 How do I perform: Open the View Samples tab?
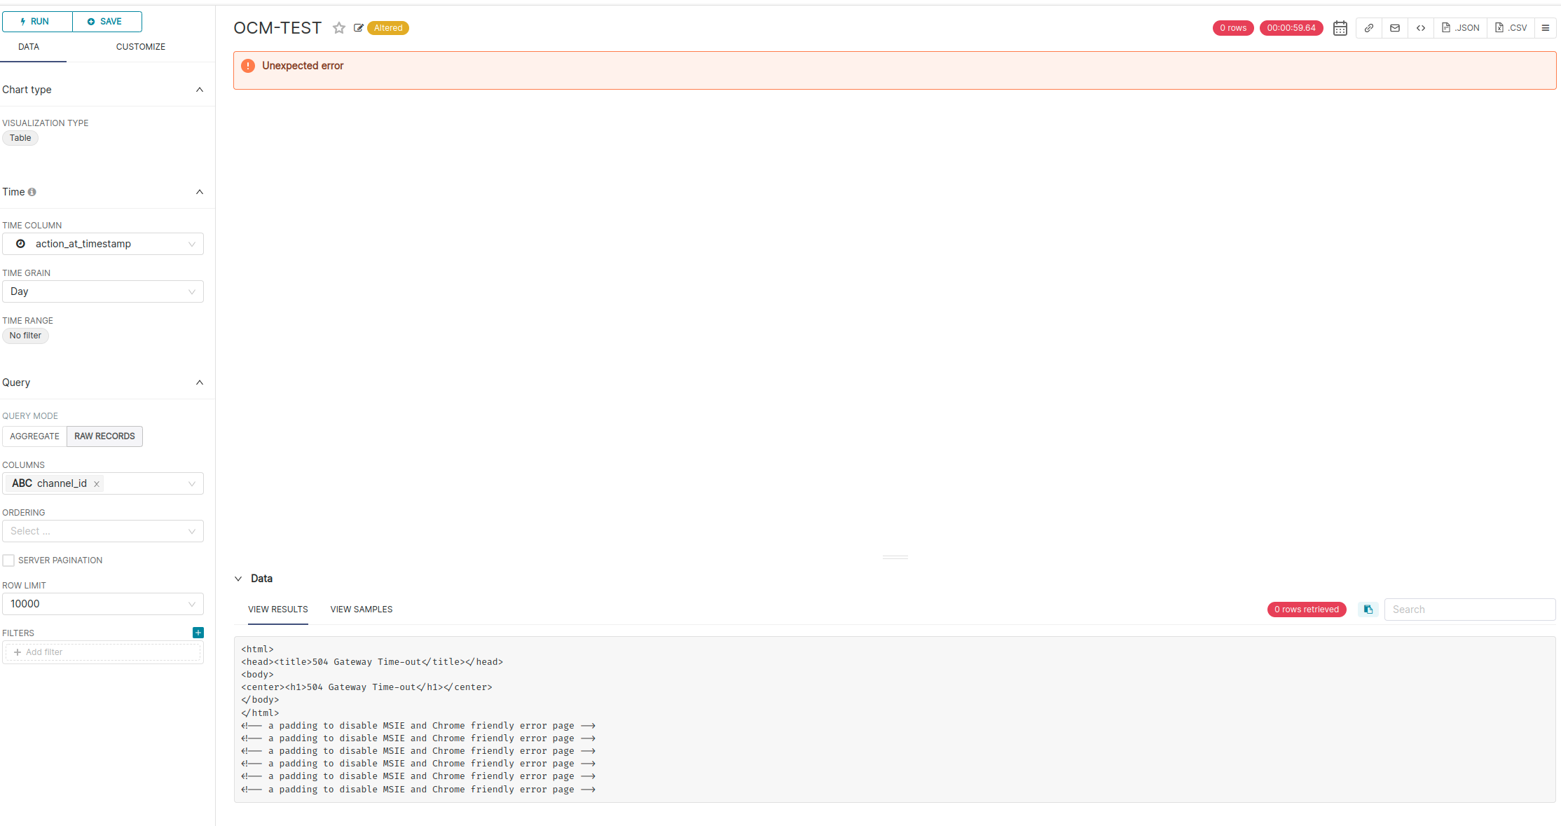click(x=362, y=609)
